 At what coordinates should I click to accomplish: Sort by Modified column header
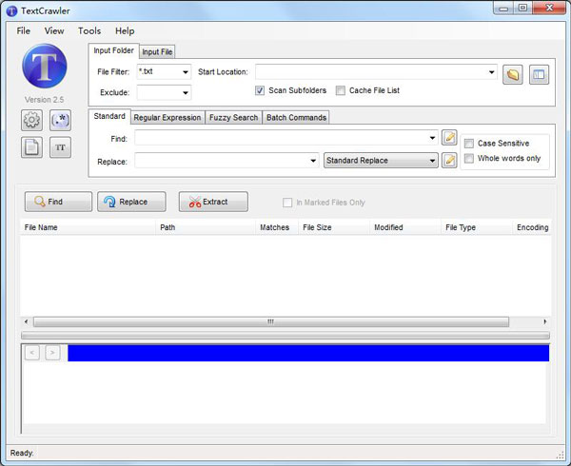(x=405, y=227)
